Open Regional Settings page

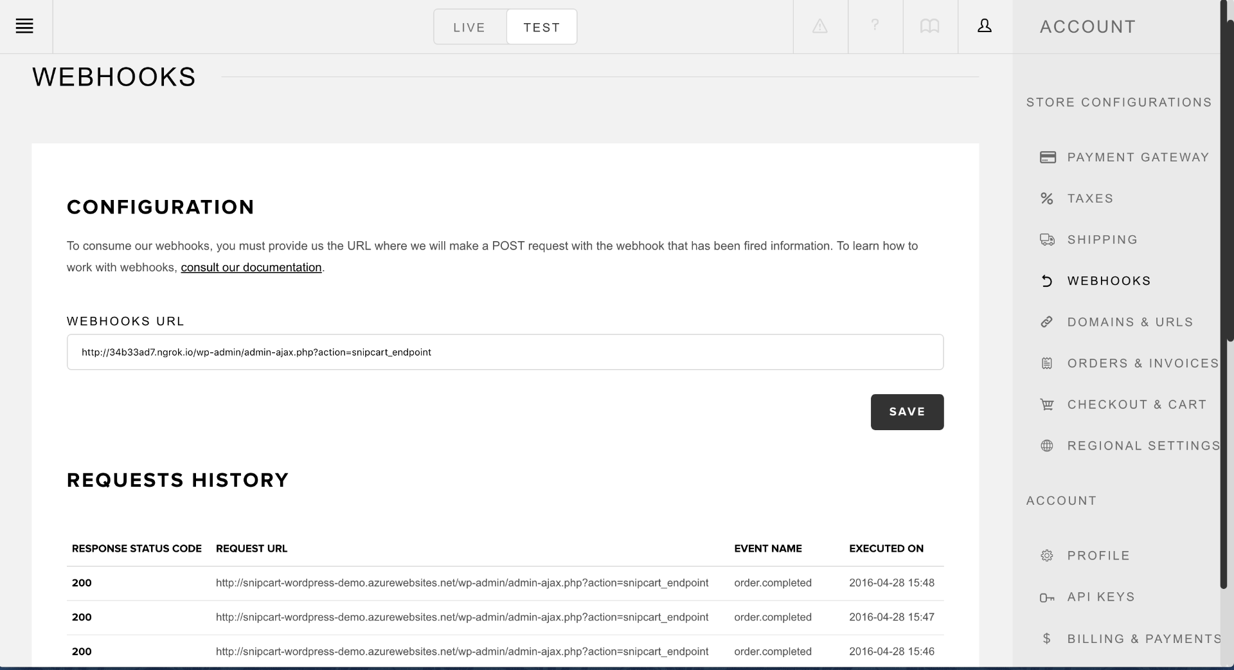click(1143, 446)
